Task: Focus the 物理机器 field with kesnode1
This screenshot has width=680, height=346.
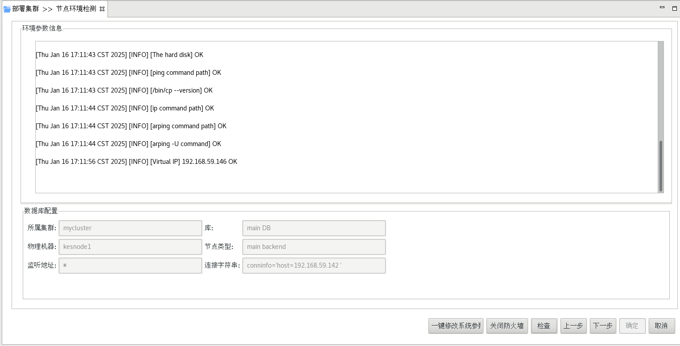Action: pyautogui.click(x=130, y=247)
